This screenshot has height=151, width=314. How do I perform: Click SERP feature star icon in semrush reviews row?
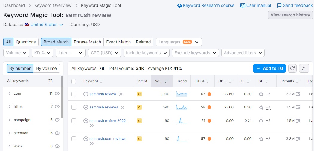(x=261, y=108)
